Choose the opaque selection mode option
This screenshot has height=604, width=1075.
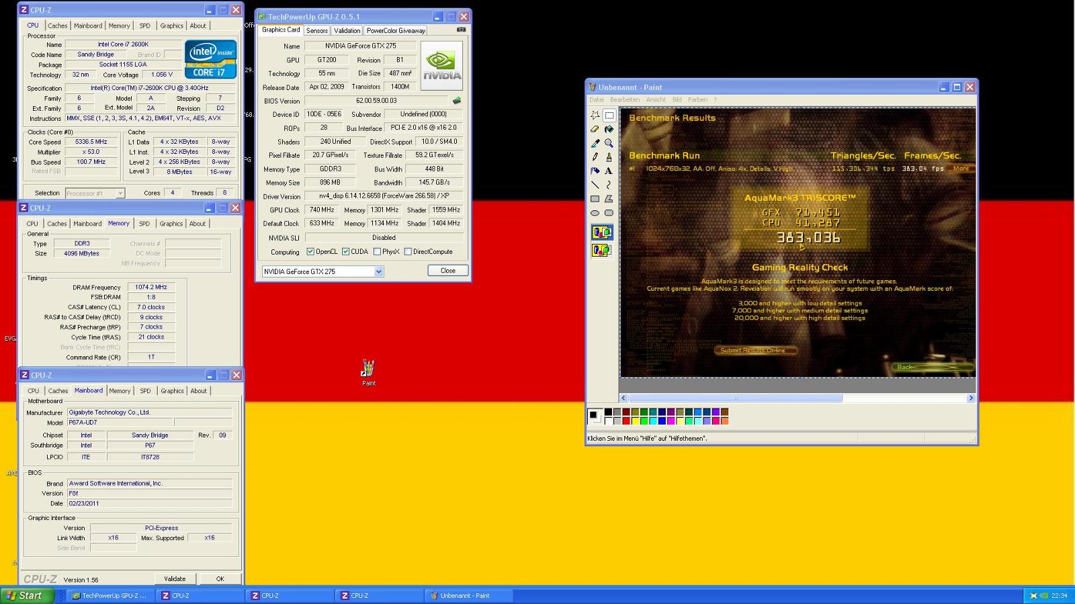(x=601, y=232)
